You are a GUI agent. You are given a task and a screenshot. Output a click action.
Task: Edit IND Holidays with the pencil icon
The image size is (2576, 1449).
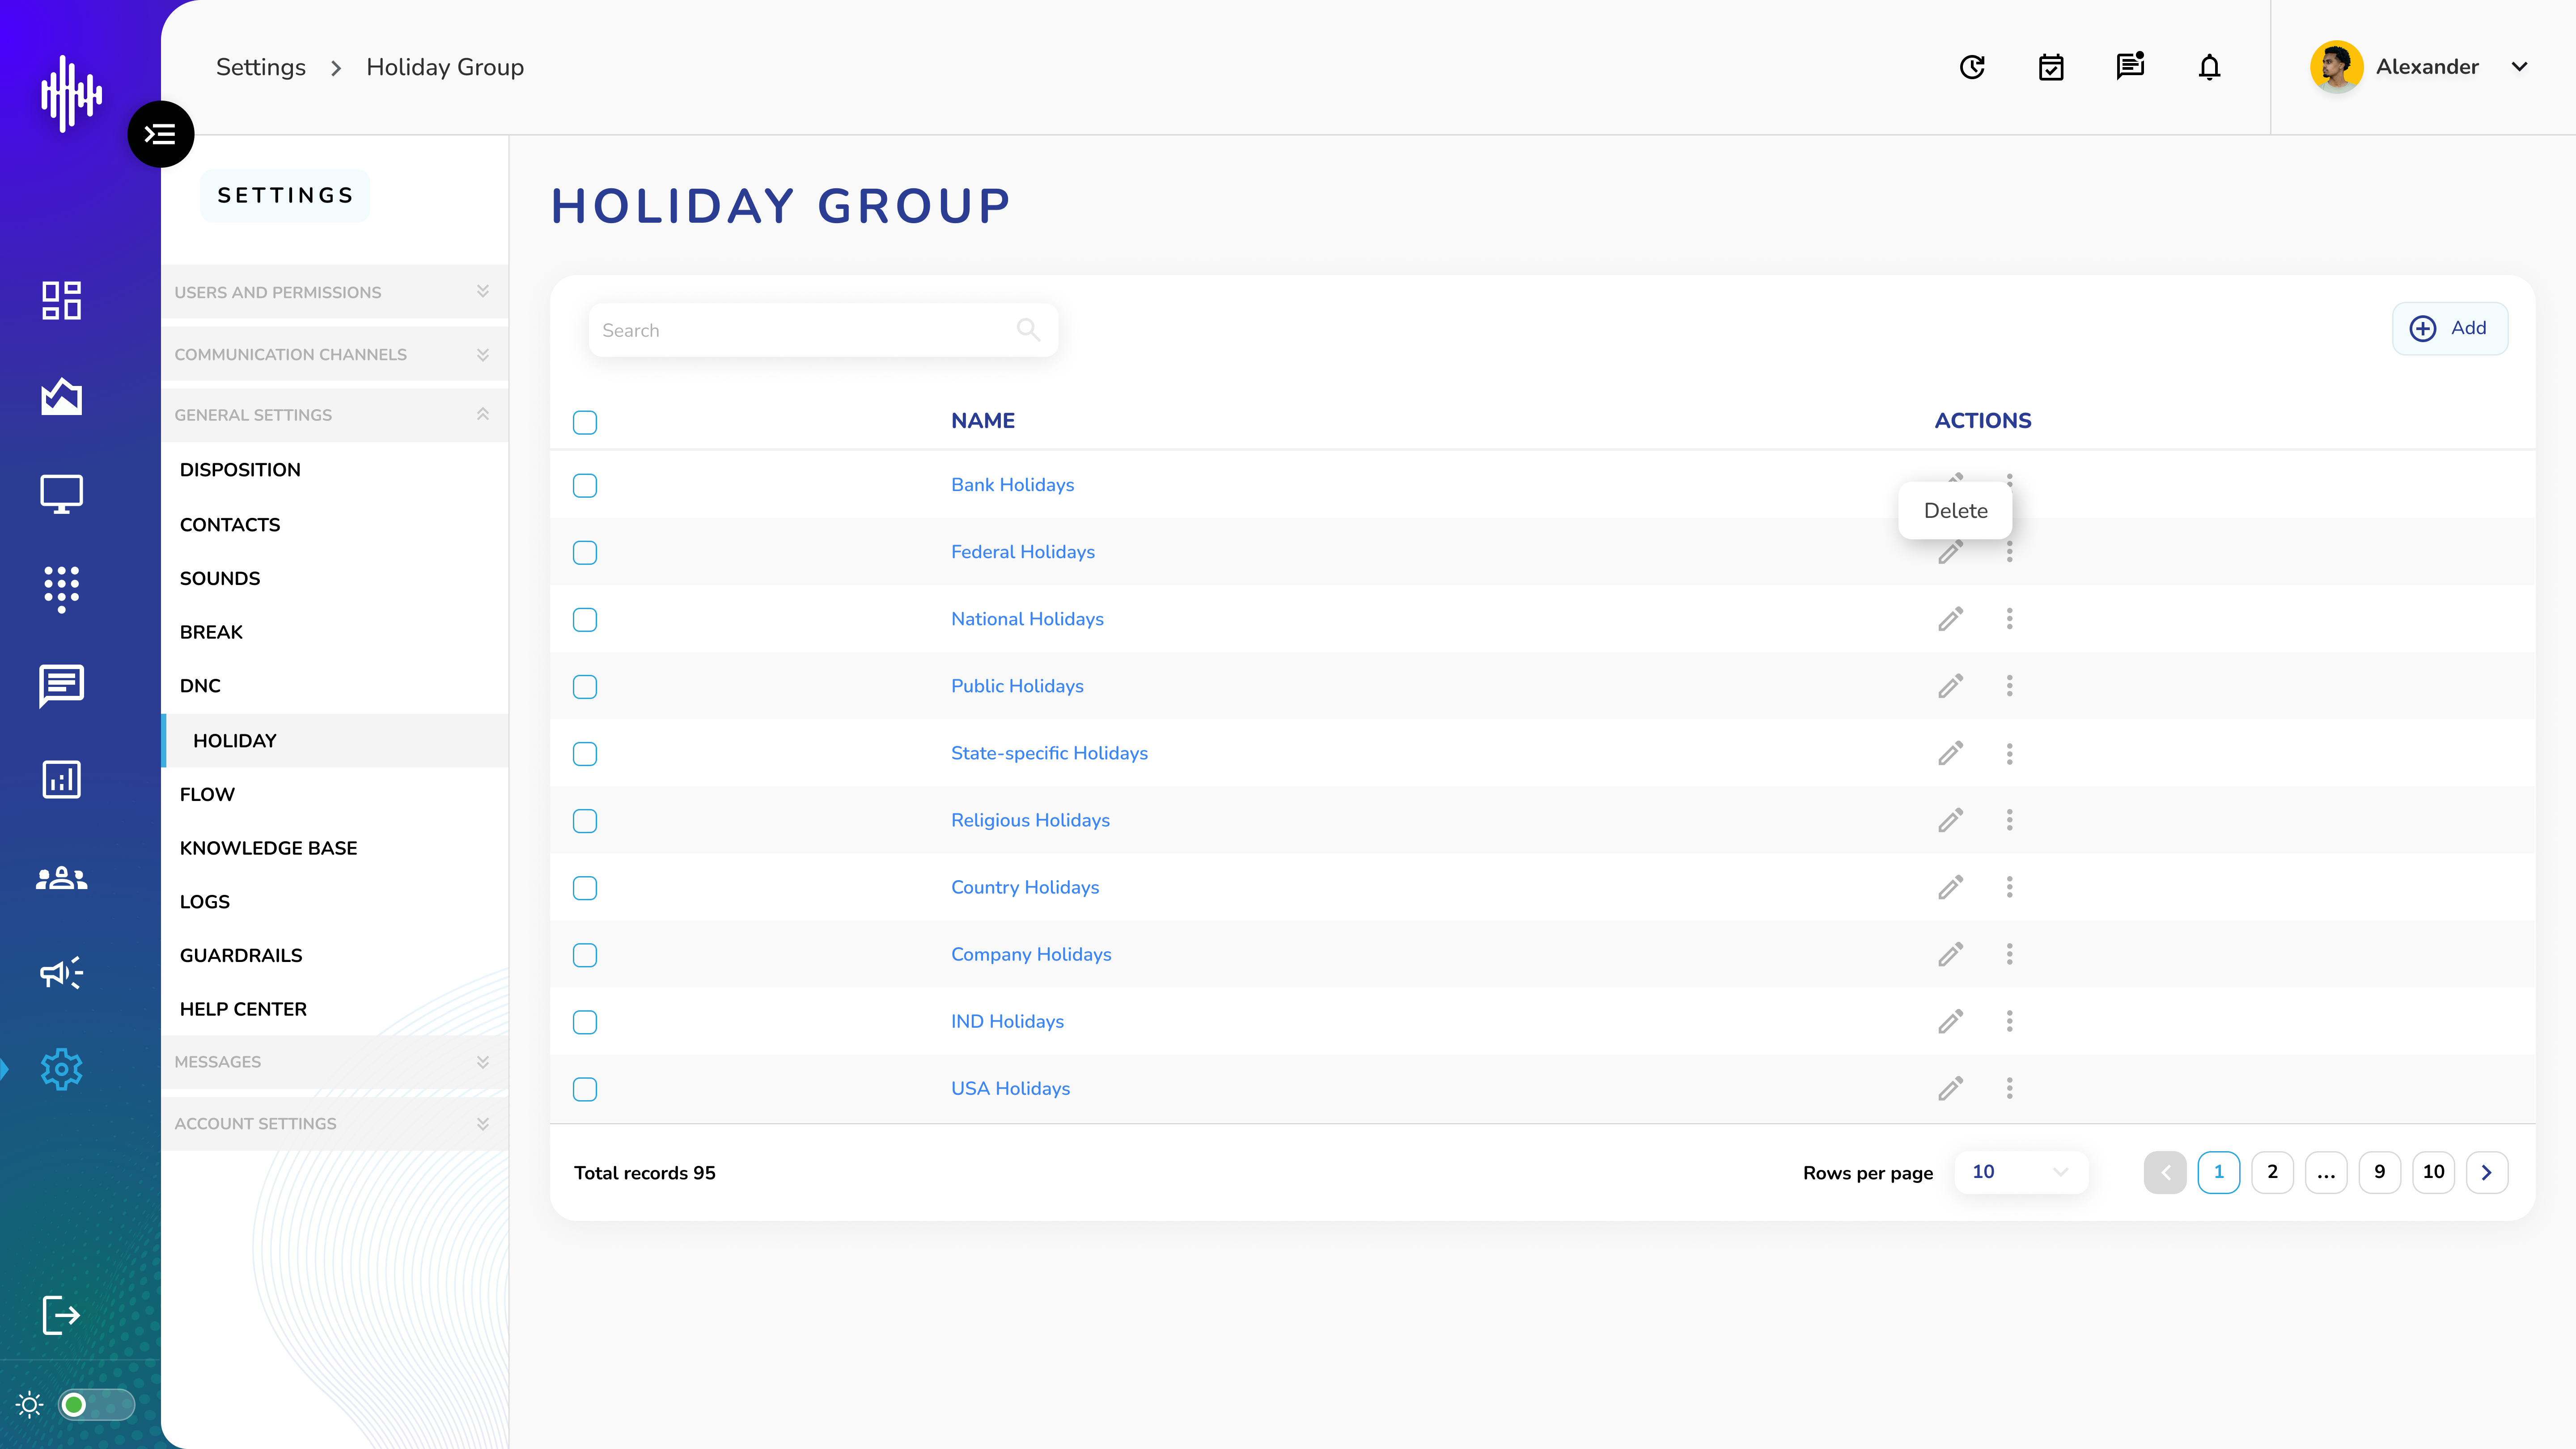[x=1950, y=1021]
